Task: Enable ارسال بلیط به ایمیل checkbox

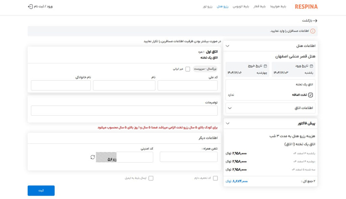Action: click(x=151, y=178)
